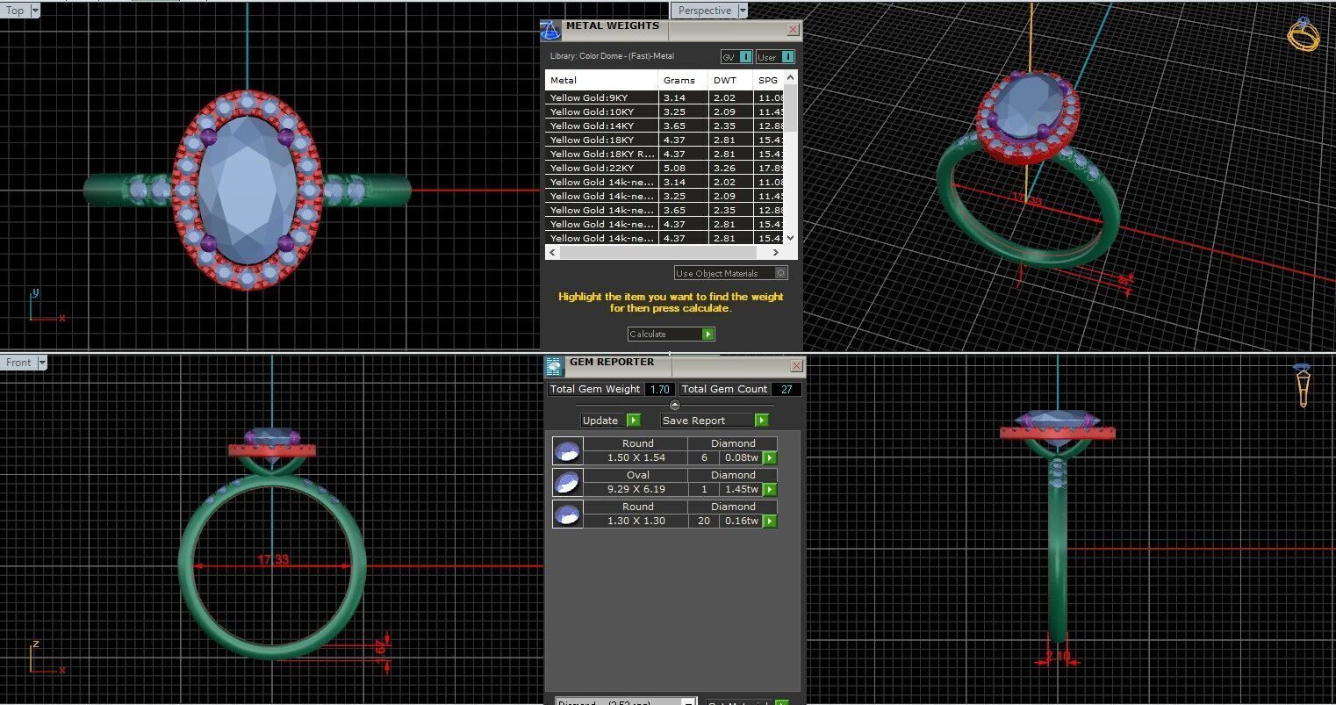Click the metal list scroll-up arrow
The image size is (1336, 705).
790,78
